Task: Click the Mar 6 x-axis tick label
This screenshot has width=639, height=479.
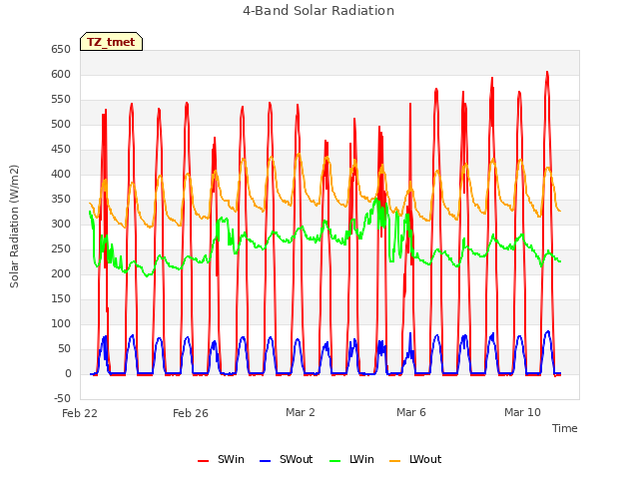Action: point(411,412)
